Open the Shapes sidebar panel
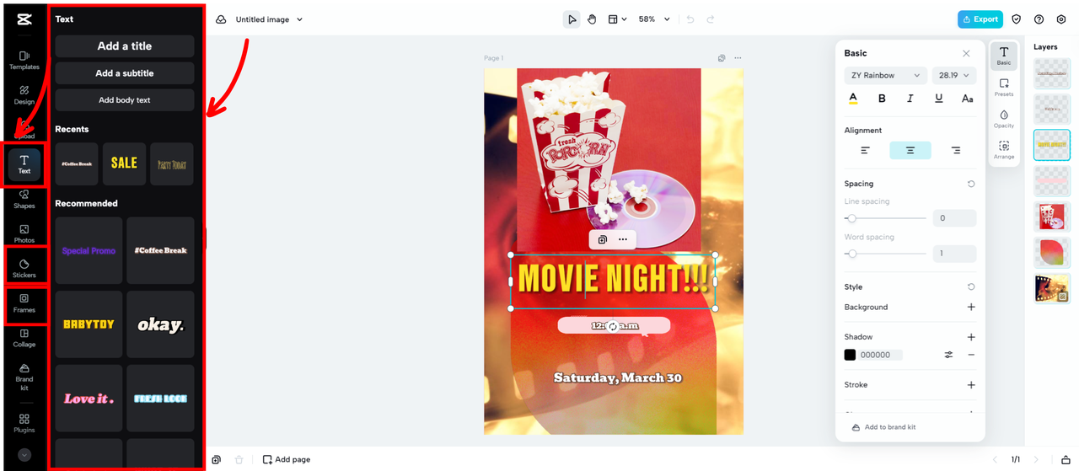The height and width of the screenshot is (471, 1079). pos(24,199)
